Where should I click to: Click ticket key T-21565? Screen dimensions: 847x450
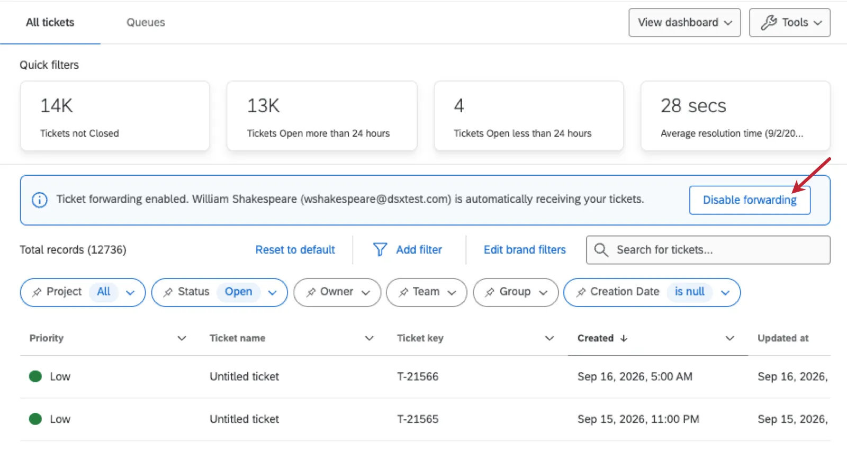pos(418,419)
